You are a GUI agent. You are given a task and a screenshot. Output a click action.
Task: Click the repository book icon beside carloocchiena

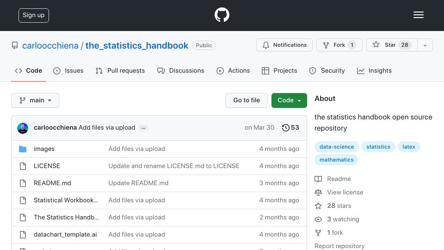[x=15, y=45]
